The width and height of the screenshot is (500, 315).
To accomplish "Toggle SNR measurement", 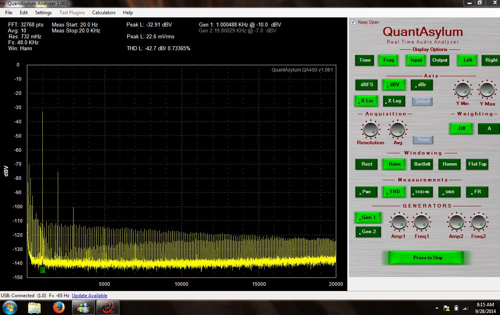I will (x=449, y=192).
